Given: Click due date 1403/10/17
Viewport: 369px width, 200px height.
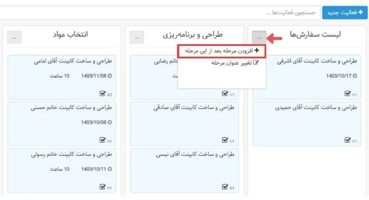Looking at the screenshot, I should pyautogui.click(x=338, y=76).
